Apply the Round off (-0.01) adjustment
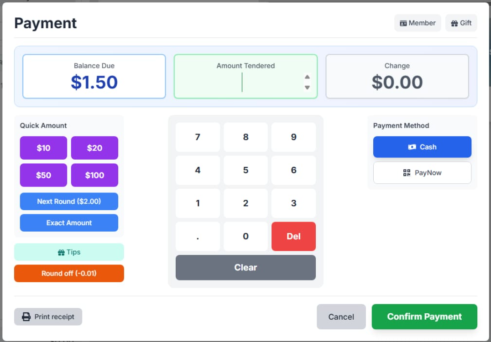 69,274
